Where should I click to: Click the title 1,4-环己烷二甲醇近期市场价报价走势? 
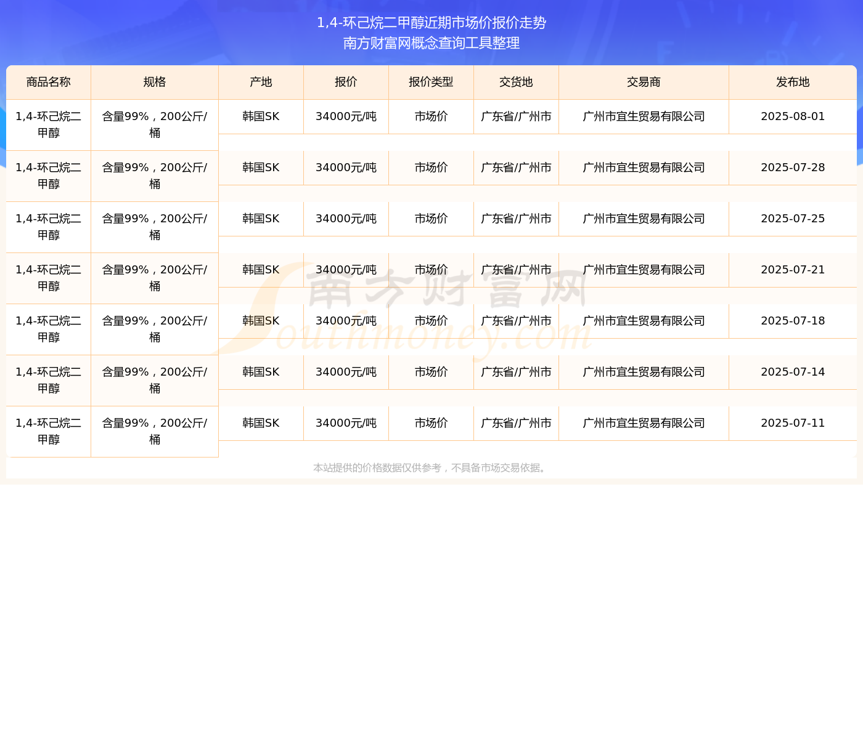pyautogui.click(x=431, y=23)
